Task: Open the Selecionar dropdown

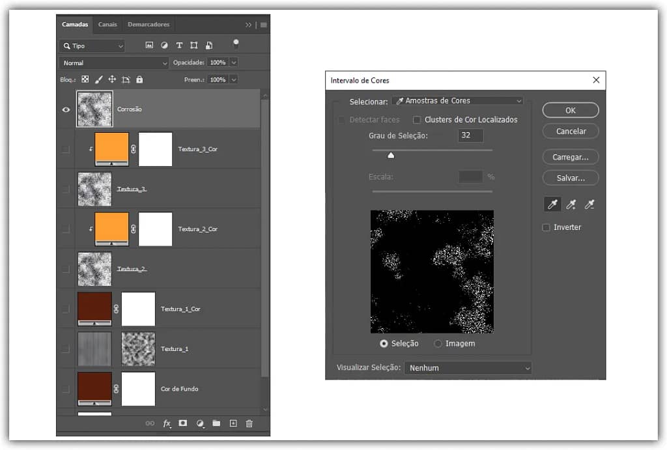Action: tap(457, 101)
